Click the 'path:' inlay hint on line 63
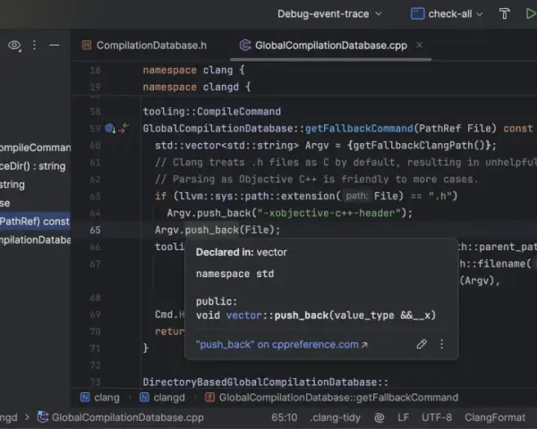The height and width of the screenshot is (429, 537). 356,197
